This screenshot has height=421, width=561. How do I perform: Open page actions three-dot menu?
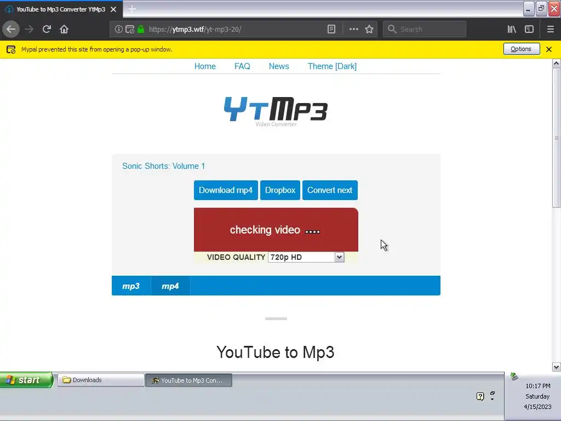(353, 29)
